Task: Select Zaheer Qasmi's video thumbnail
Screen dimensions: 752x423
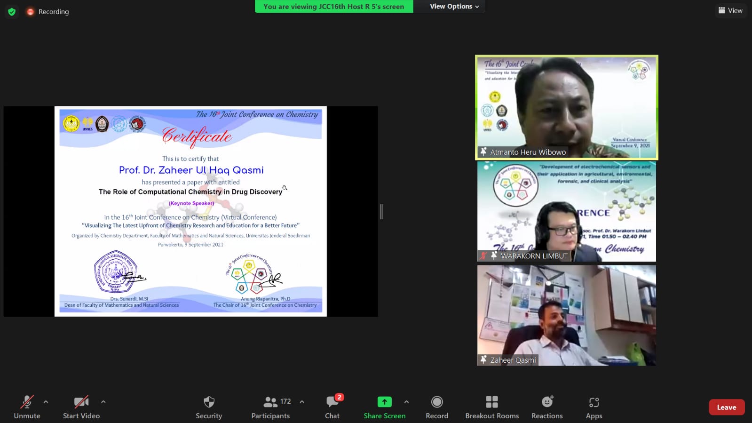Action: [x=566, y=315]
